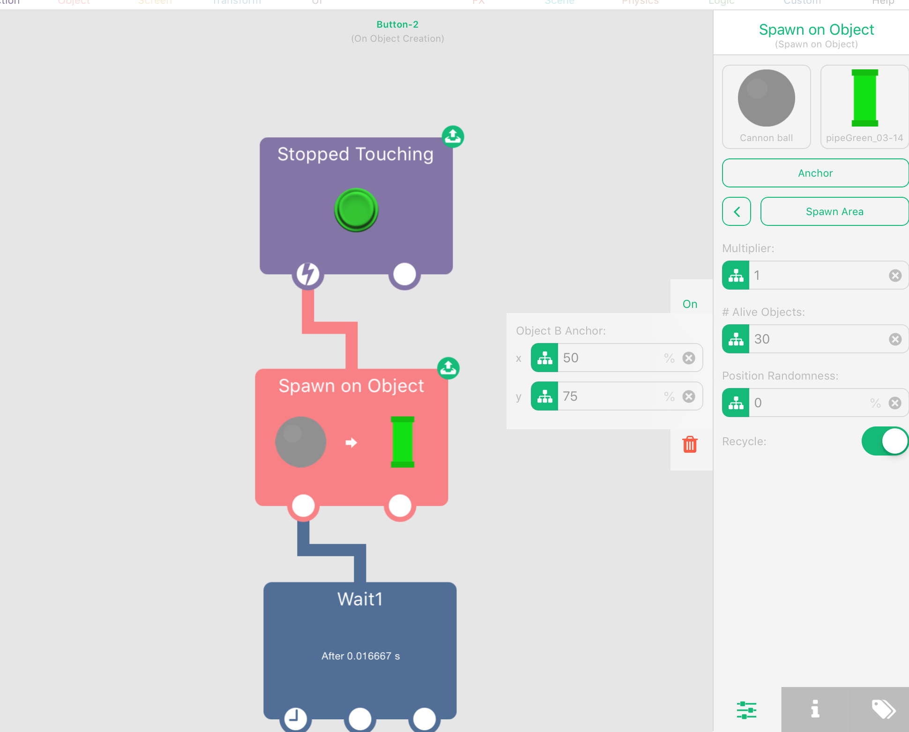Clear the Alive Objects value
This screenshot has width=909, height=732.
(x=895, y=339)
